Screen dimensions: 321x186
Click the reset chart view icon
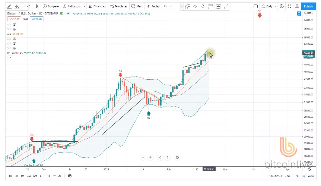(177, 157)
